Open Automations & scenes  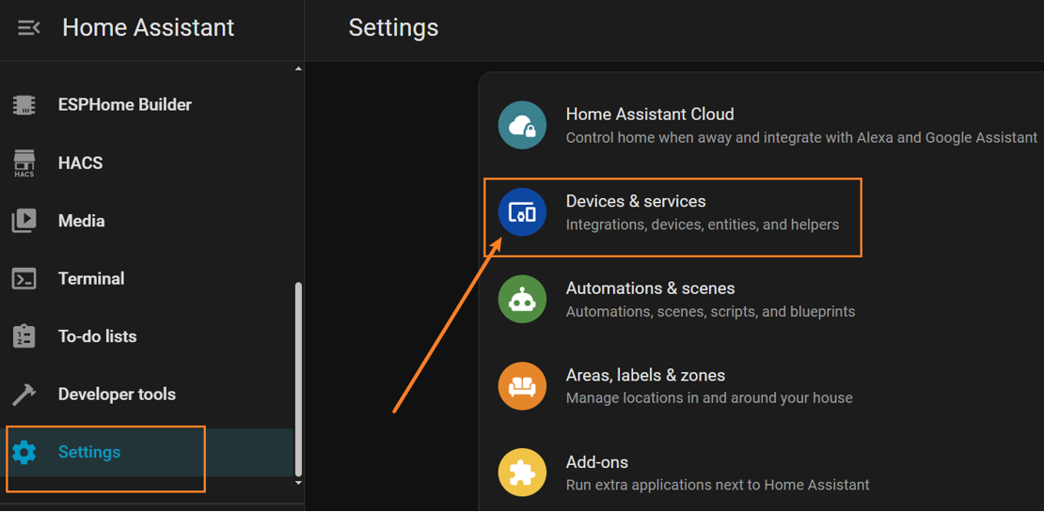(x=761, y=300)
